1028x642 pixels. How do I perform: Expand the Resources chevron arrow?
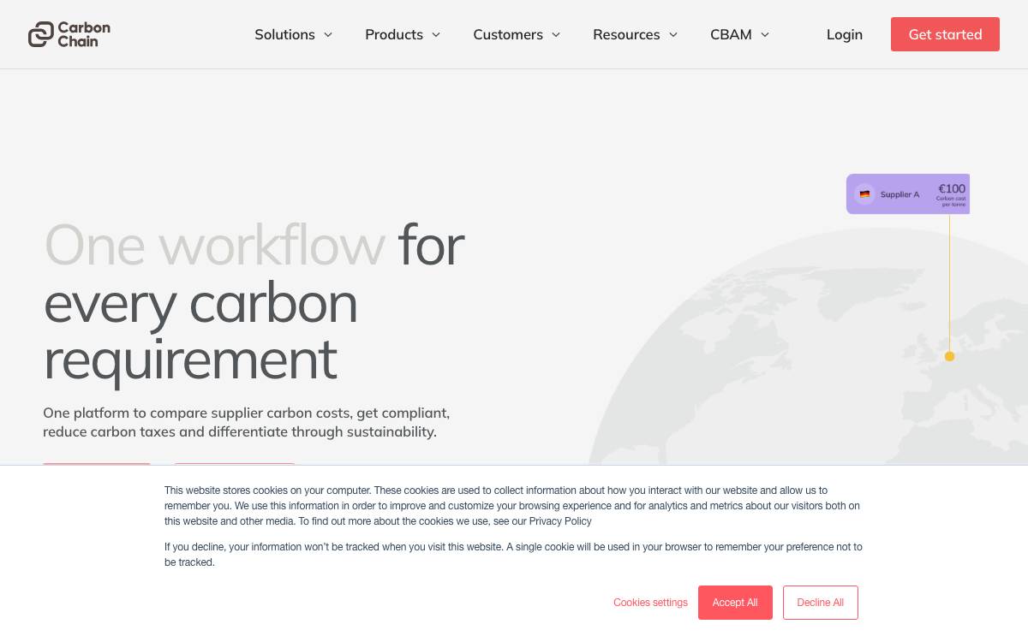(672, 35)
